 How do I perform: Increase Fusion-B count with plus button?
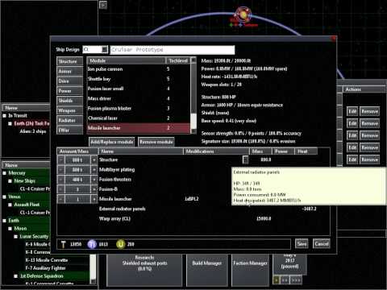point(94,189)
